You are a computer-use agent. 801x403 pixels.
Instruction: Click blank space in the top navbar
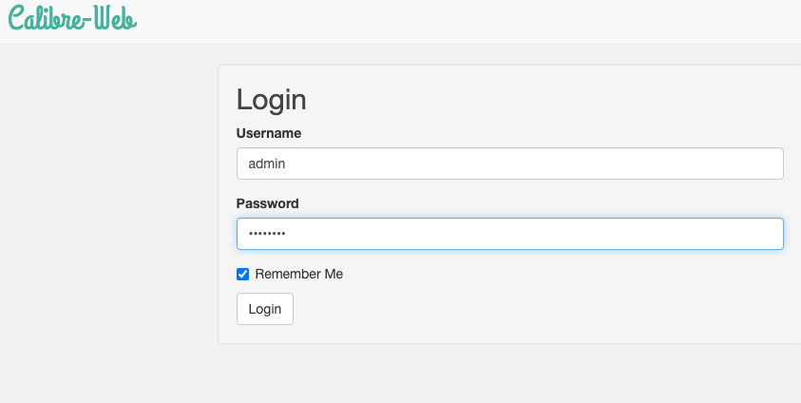coord(460,22)
